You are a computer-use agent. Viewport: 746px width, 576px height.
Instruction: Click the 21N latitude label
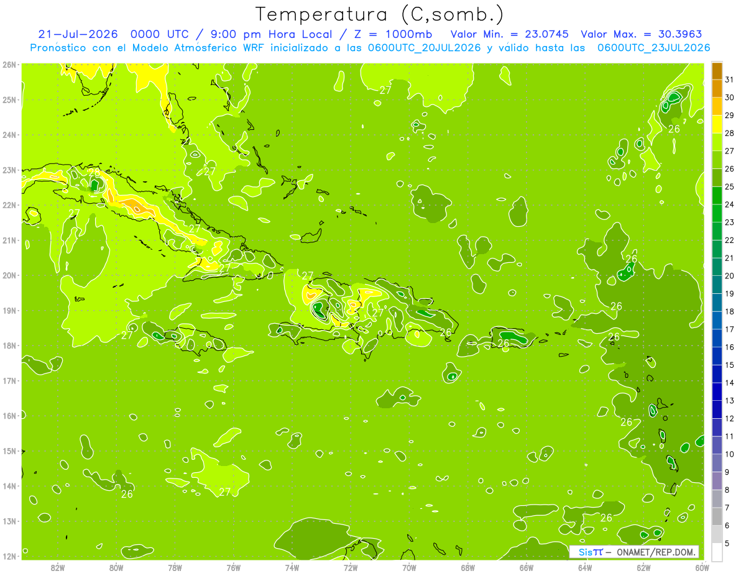[9, 240]
